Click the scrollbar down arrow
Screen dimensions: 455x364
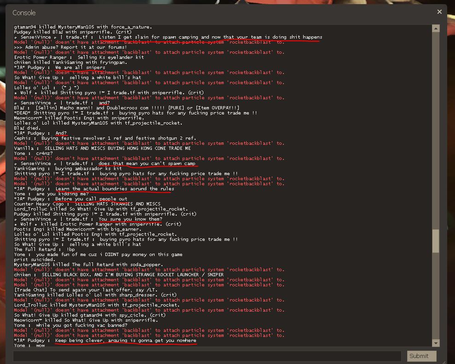(x=436, y=343)
